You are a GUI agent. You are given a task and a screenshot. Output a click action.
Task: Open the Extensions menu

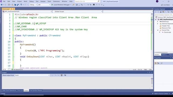pos(56,1)
